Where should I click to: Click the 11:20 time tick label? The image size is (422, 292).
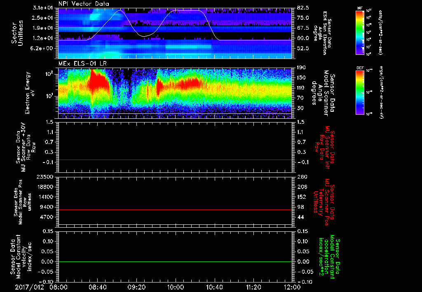253,287
